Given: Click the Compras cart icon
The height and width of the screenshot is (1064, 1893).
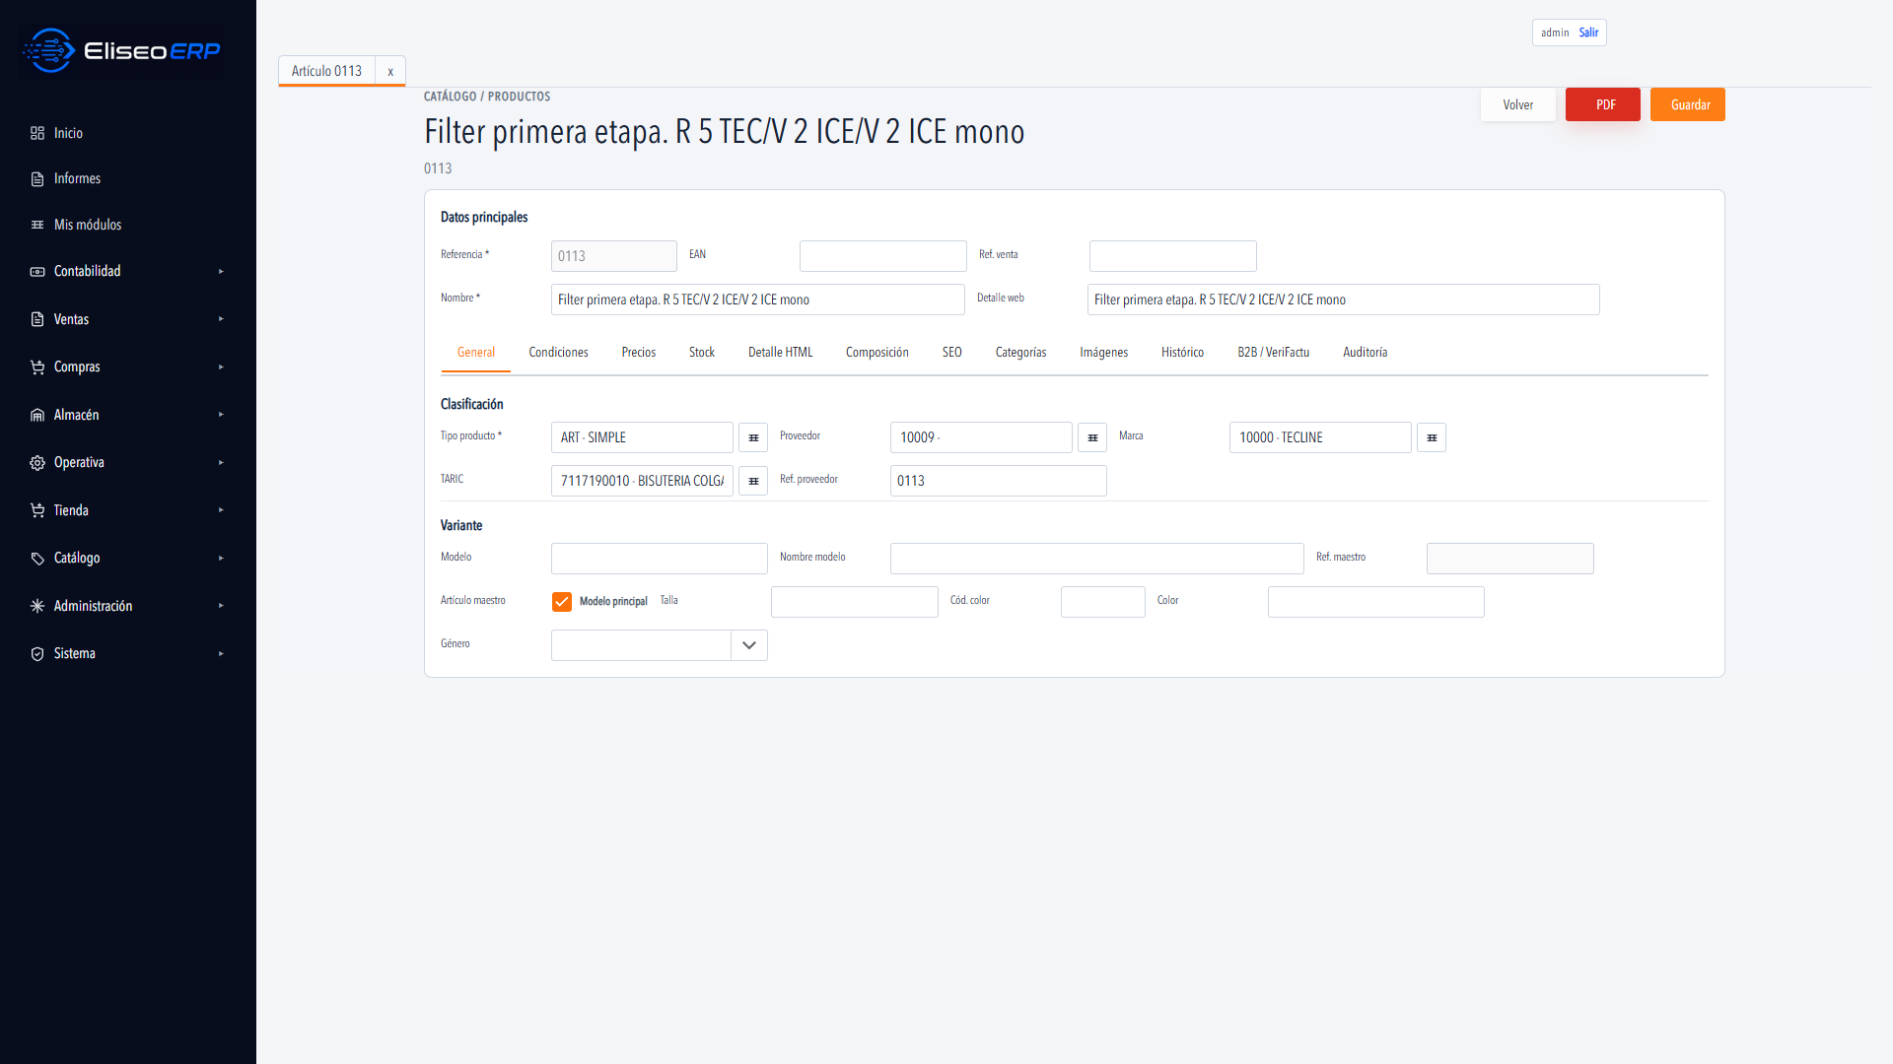Looking at the screenshot, I should click(37, 366).
